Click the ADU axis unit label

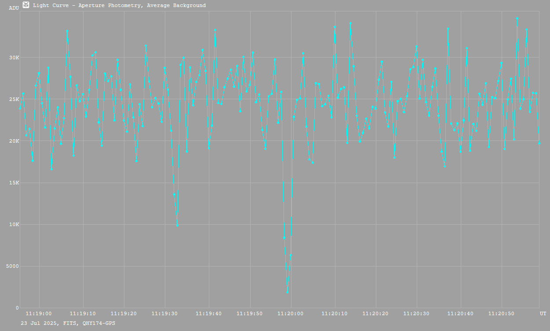click(14, 8)
